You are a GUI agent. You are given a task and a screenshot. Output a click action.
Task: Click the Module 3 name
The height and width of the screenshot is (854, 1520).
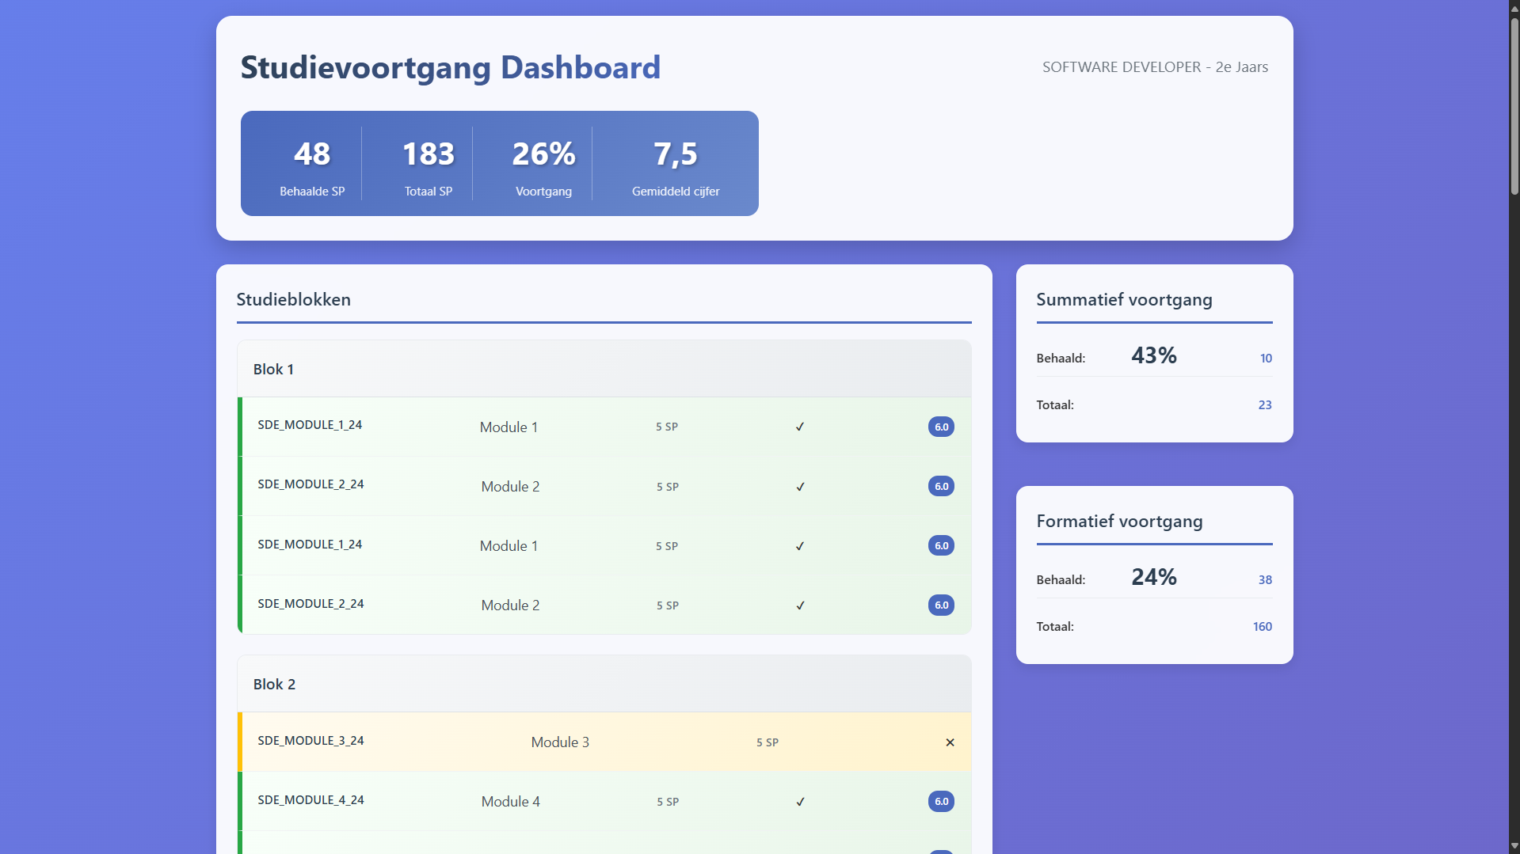pos(560,742)
